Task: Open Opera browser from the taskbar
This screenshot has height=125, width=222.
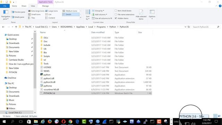Action: pyautogui.click(x=63, y=122)
